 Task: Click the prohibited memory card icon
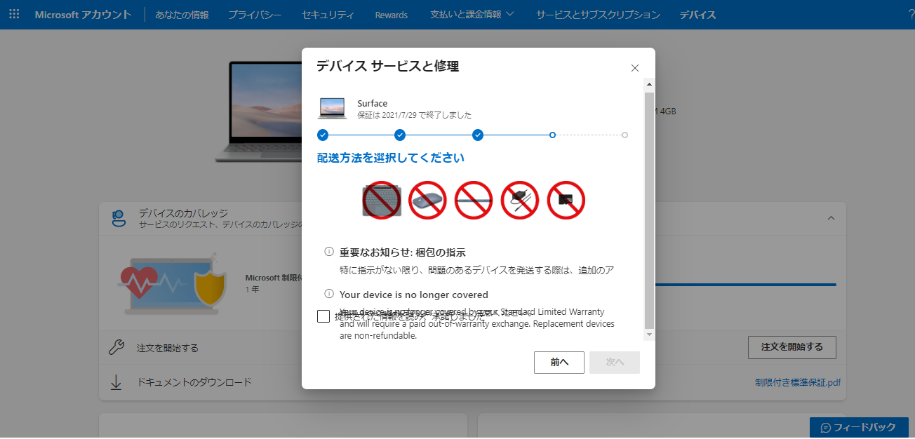(x=566, y=200)
